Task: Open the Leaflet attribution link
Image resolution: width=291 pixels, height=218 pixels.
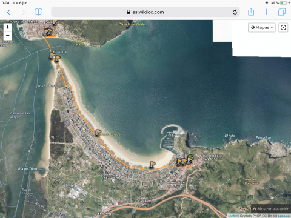Action: point(233,216)
